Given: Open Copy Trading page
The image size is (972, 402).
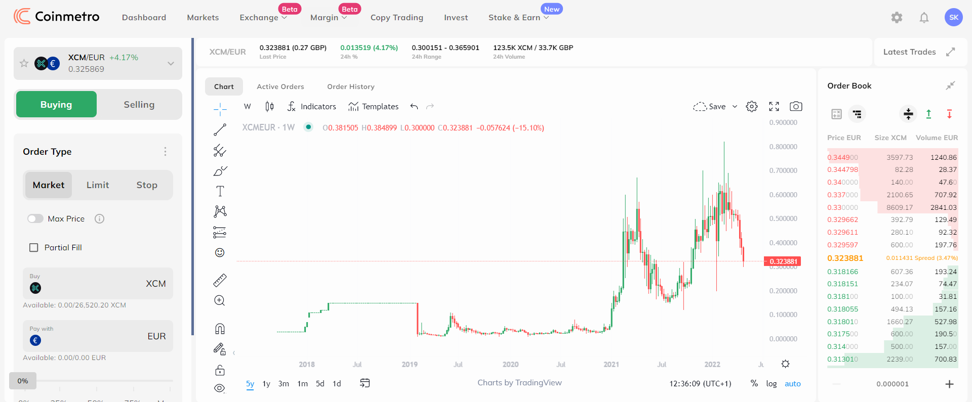Looking at the screenshot, I should click(x=397, y=17).
